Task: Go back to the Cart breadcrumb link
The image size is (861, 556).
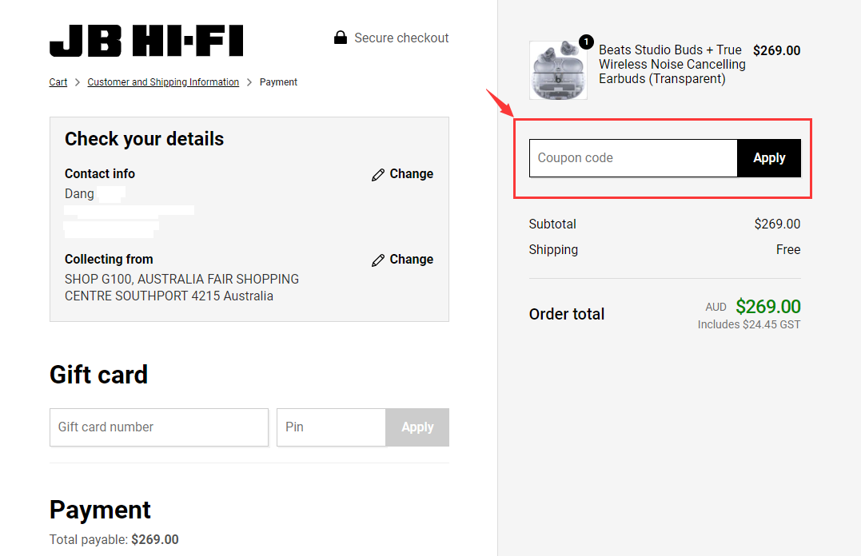Action: [58, 82]
